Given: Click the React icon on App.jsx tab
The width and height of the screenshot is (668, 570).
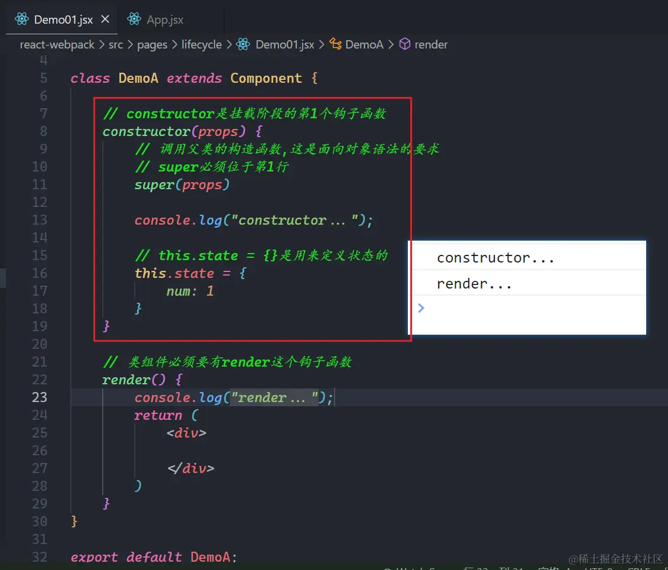Looking at the screenshot, I should [x=134, y=19].
